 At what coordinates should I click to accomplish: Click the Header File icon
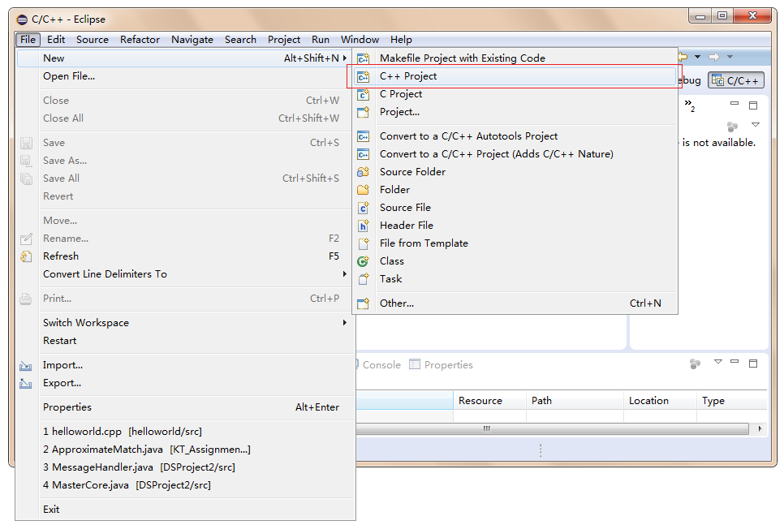click(x=364, y=226)
